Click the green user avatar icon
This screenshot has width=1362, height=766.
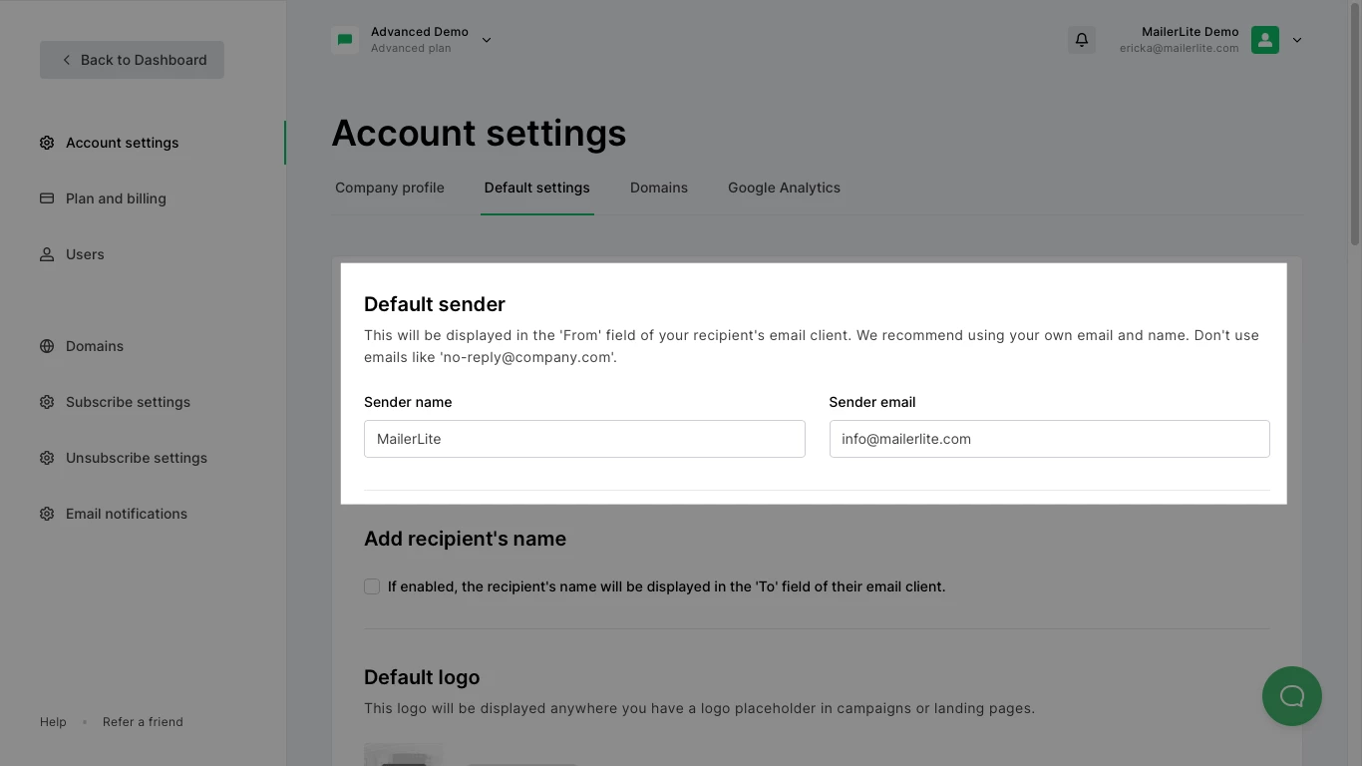(1264, 40)
